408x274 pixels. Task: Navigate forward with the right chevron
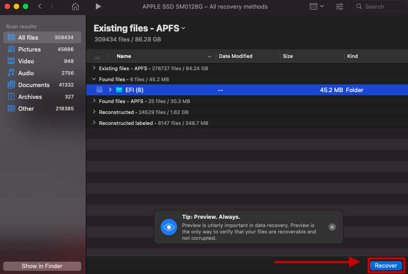(52, 6)
